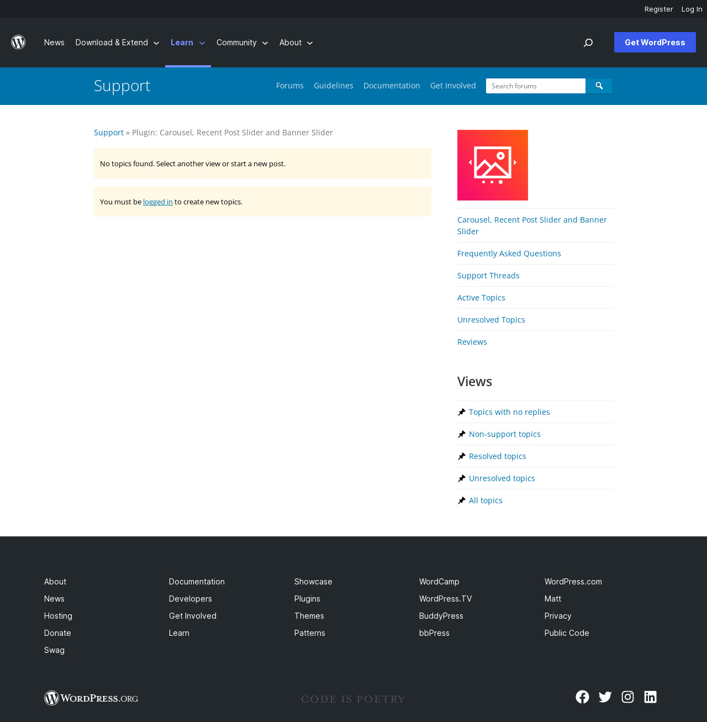Open Frequently Asked Questions link
Screen dimensions: 707x722
click(x=509, y=254)
